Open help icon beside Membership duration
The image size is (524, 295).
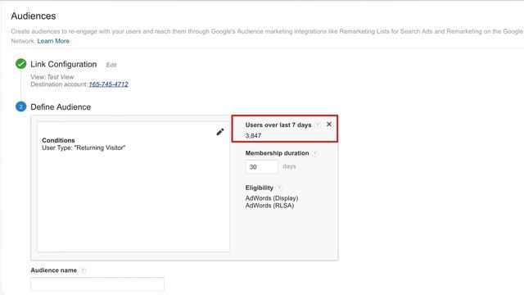coord(314,153)
